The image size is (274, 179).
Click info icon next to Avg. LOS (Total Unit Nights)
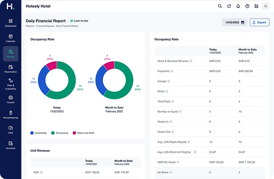click(x=195, y=152)
